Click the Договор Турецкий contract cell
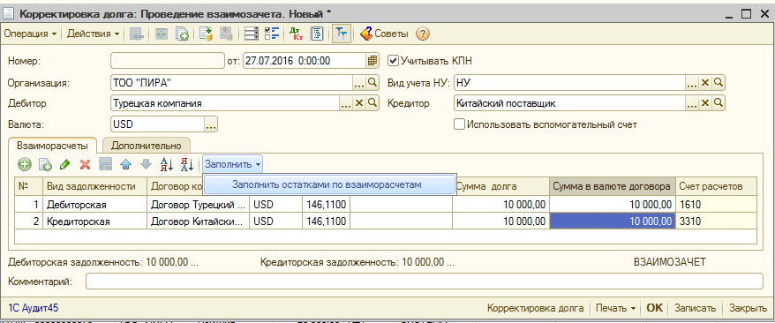 point(199,204)
